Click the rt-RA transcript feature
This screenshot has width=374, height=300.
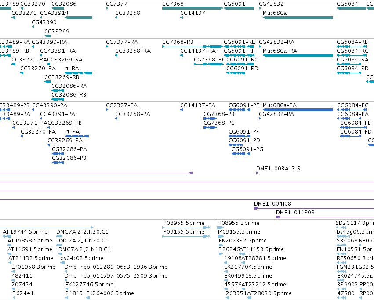pyautogui.click(x=78, y=73)
